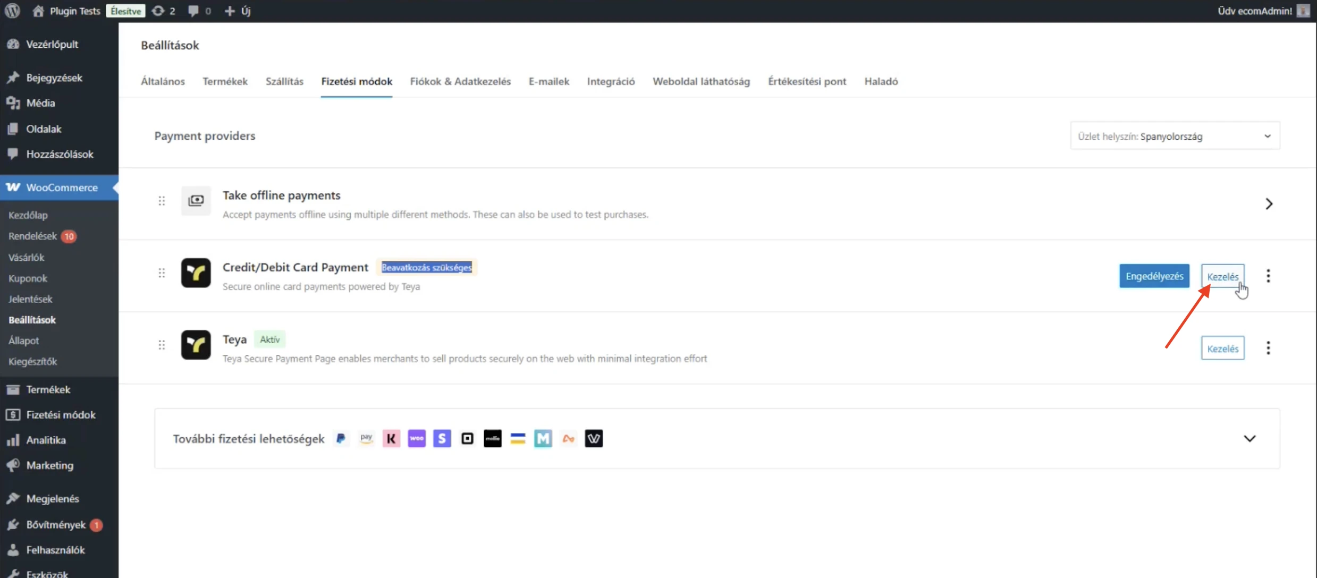Click the Mollie payment icon
The height and width of the screenshot is (578, 1317).
(492, 438)
